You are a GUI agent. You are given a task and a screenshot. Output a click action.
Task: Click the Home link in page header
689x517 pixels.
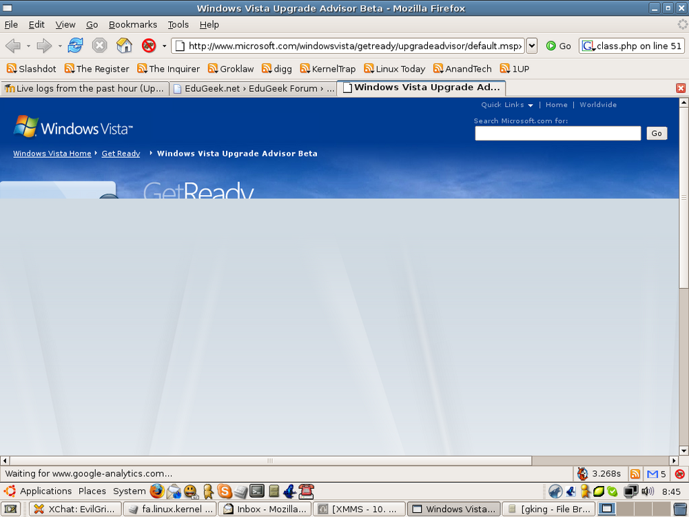point(556,105)
